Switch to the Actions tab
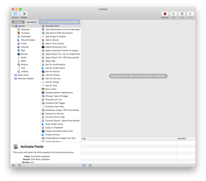The height and width of the screenshot is (181, 206). tap(18, 22)
